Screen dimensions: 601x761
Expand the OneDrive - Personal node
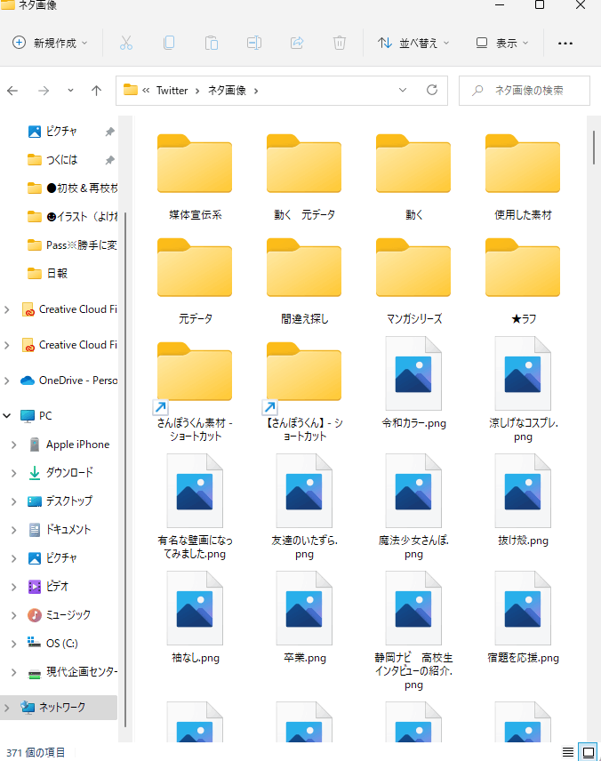[7, 380]
